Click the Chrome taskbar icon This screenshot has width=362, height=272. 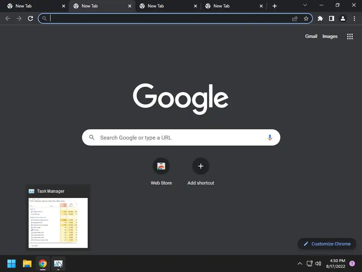pyautogui.click(x=43, y=263)
